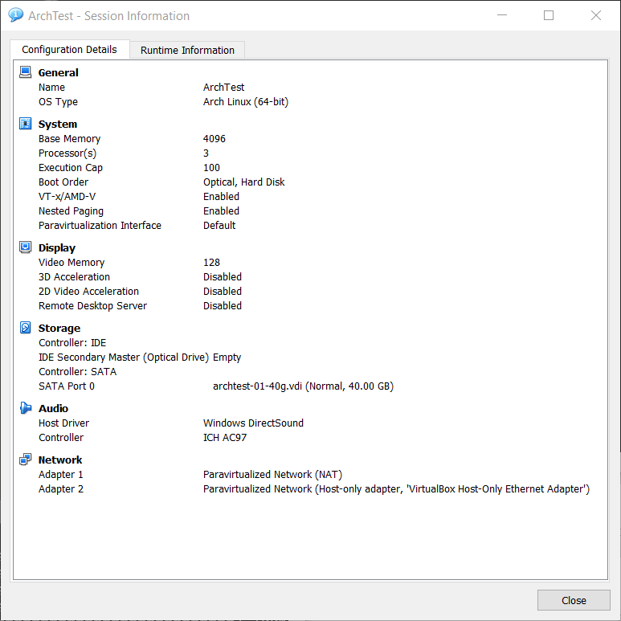Click the Host-only adapter network value
The height and width of the screenshot is (621, 621).
click(396, 489)
